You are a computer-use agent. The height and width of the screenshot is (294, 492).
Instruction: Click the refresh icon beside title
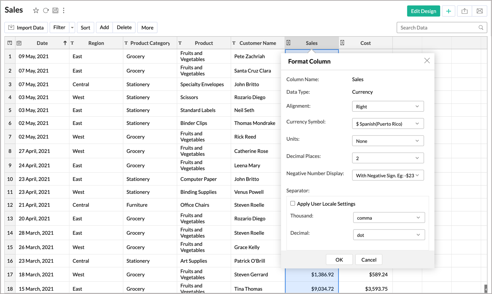coord(46,11)
